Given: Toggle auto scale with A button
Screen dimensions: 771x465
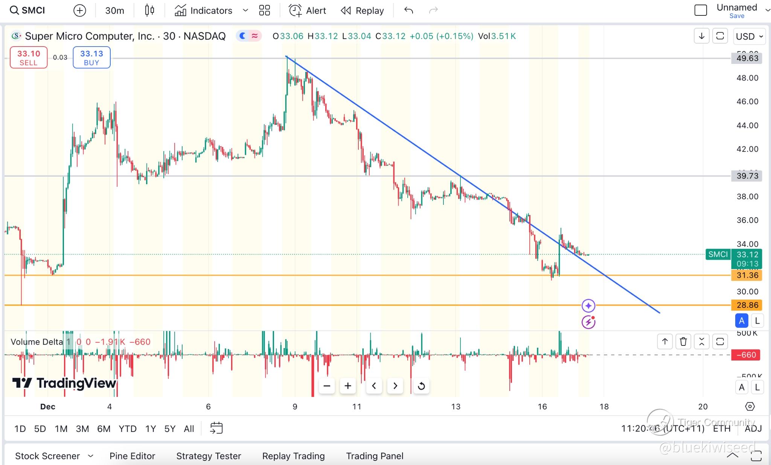Looking at the screenshot, I should point(741,321).
